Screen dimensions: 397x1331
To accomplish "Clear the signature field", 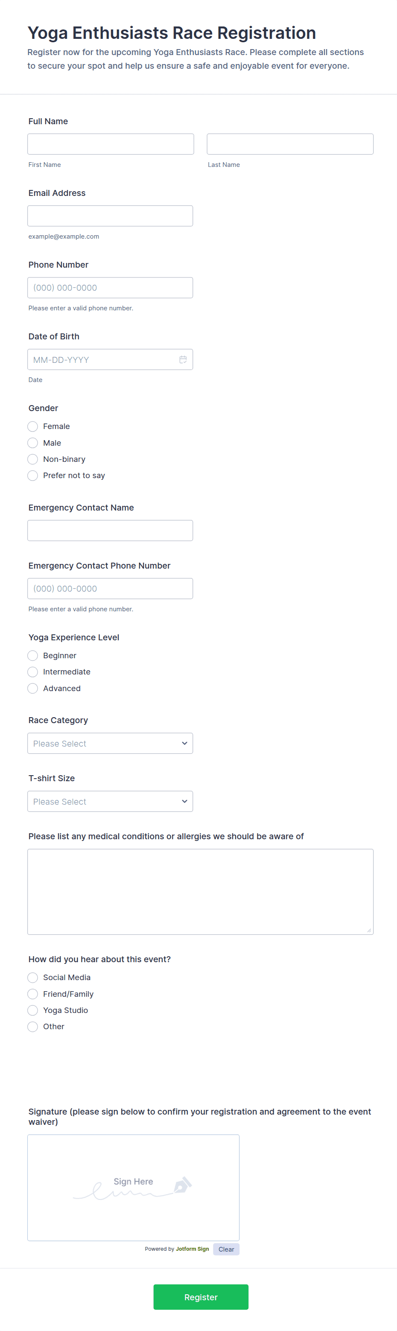I will [x=226, y=1249].
